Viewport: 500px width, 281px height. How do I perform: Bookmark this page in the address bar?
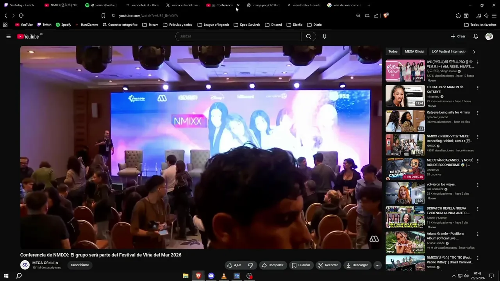coord(103,16)
